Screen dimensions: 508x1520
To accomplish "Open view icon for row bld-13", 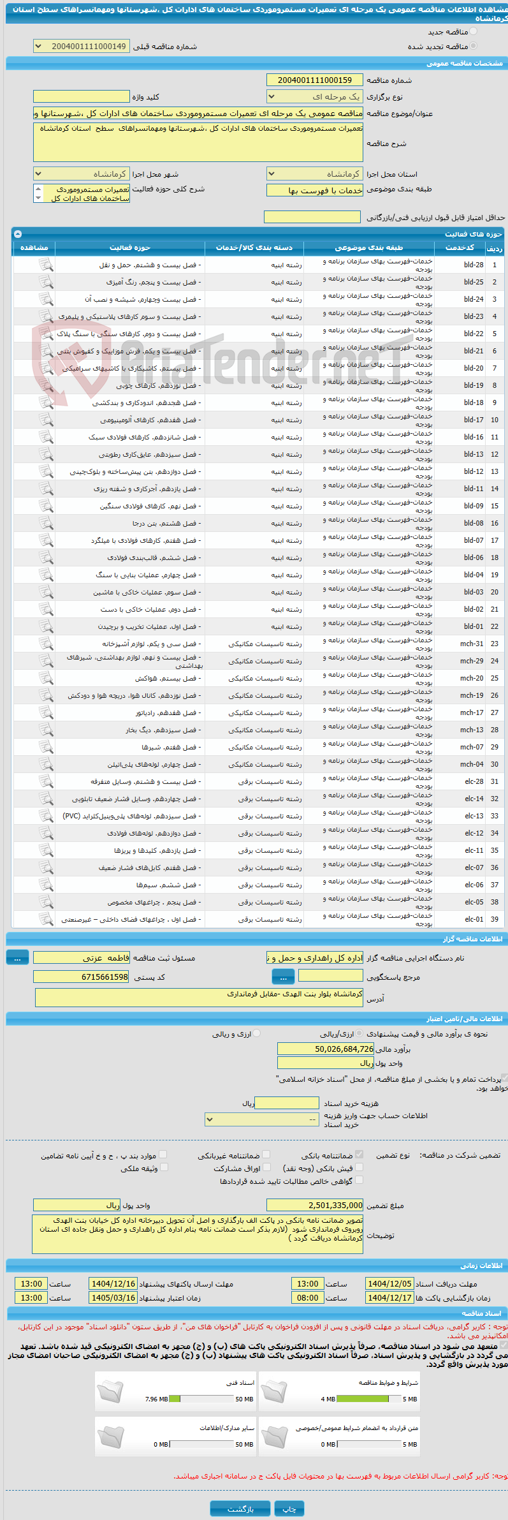I will 46,454.
